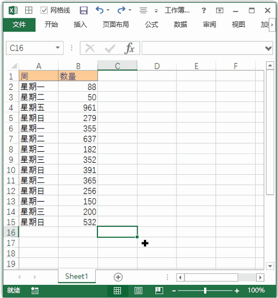
Task: Open Help with the question mark icon
Action: tap(204, 10)
